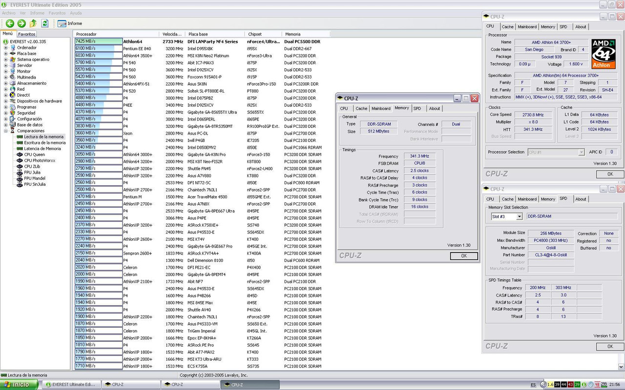Select the DirectX icon in tree
Screen dimensions: 625x390
click(13, 95)
